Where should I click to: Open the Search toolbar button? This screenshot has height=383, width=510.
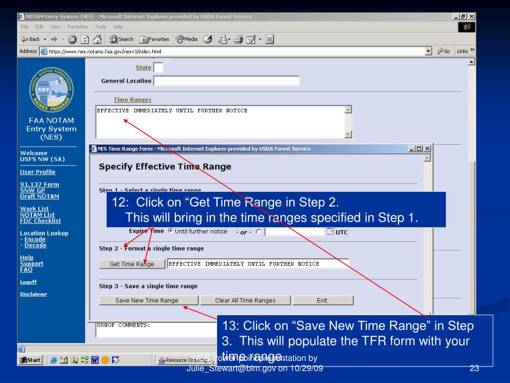click(122, 39)
